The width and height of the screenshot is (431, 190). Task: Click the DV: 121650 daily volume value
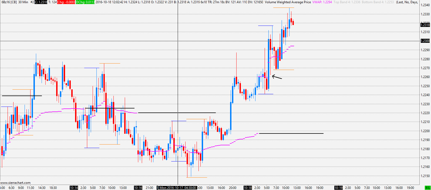coord(255,2)
